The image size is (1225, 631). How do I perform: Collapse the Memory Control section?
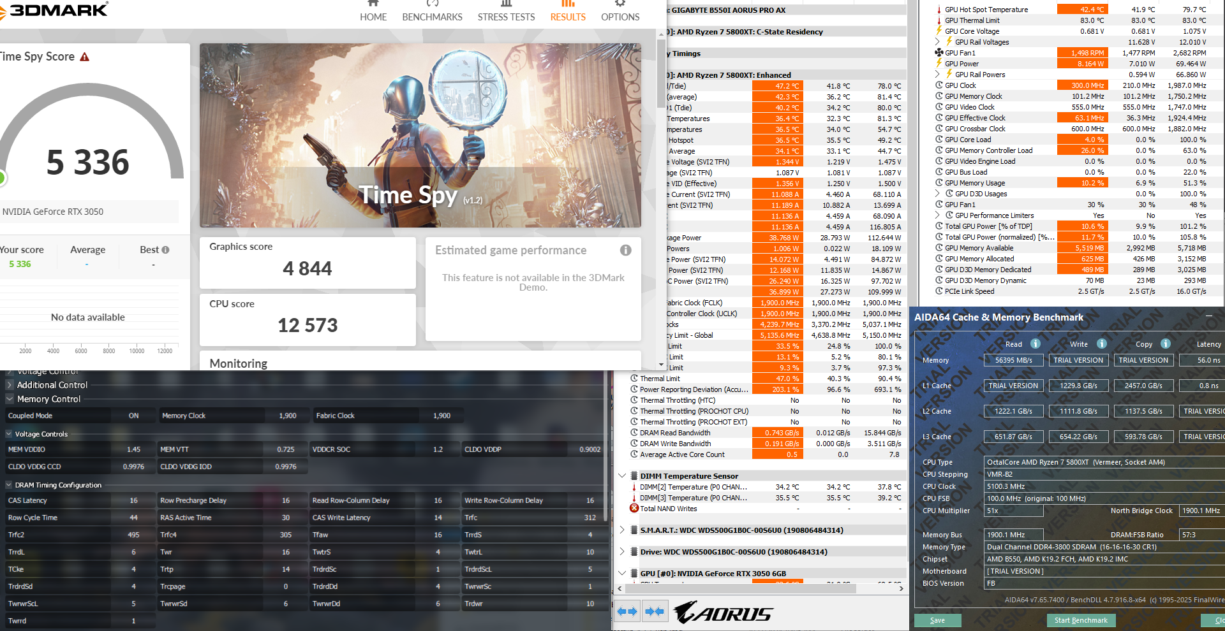[10, 399]
